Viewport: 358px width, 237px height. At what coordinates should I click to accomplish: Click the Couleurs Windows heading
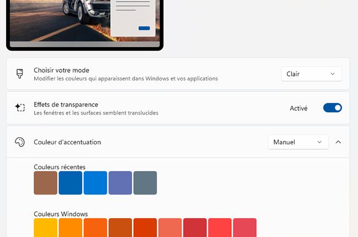pos(61,214)
